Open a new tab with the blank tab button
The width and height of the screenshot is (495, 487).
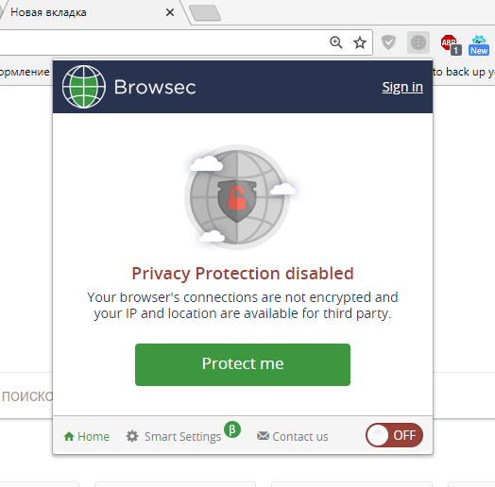tap(205, 12)
